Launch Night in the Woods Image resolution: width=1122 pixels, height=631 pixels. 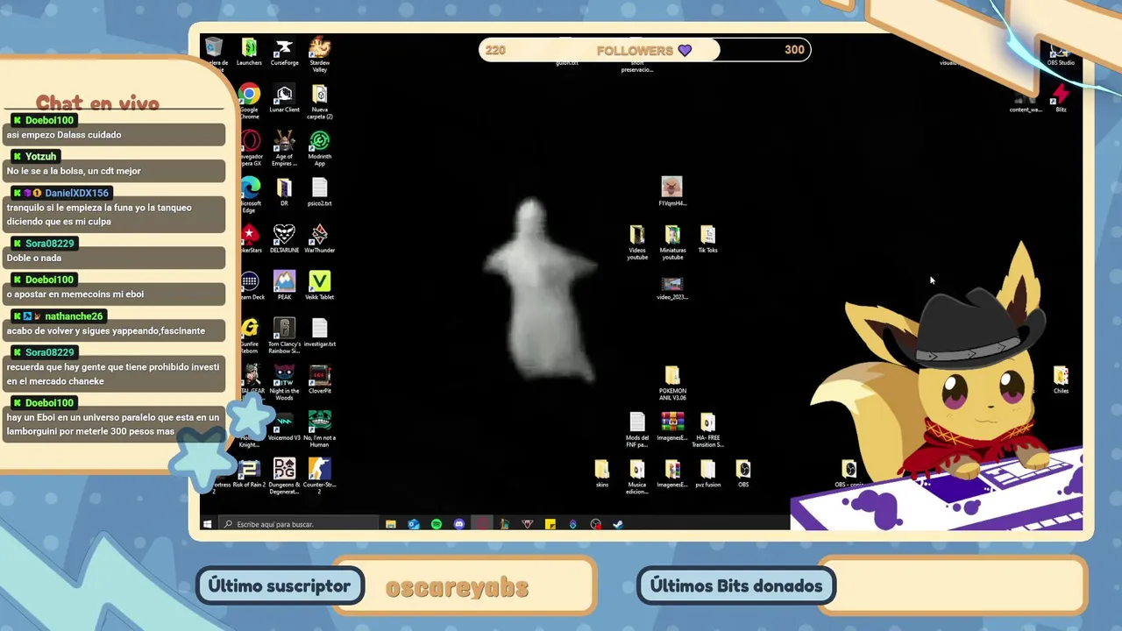tap(284, 383)
